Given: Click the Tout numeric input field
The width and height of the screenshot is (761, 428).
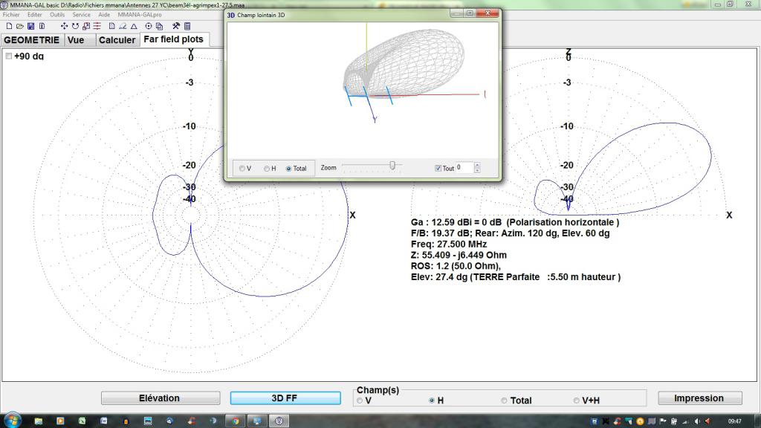Looking at the screenshot, I should pos(464,167).
